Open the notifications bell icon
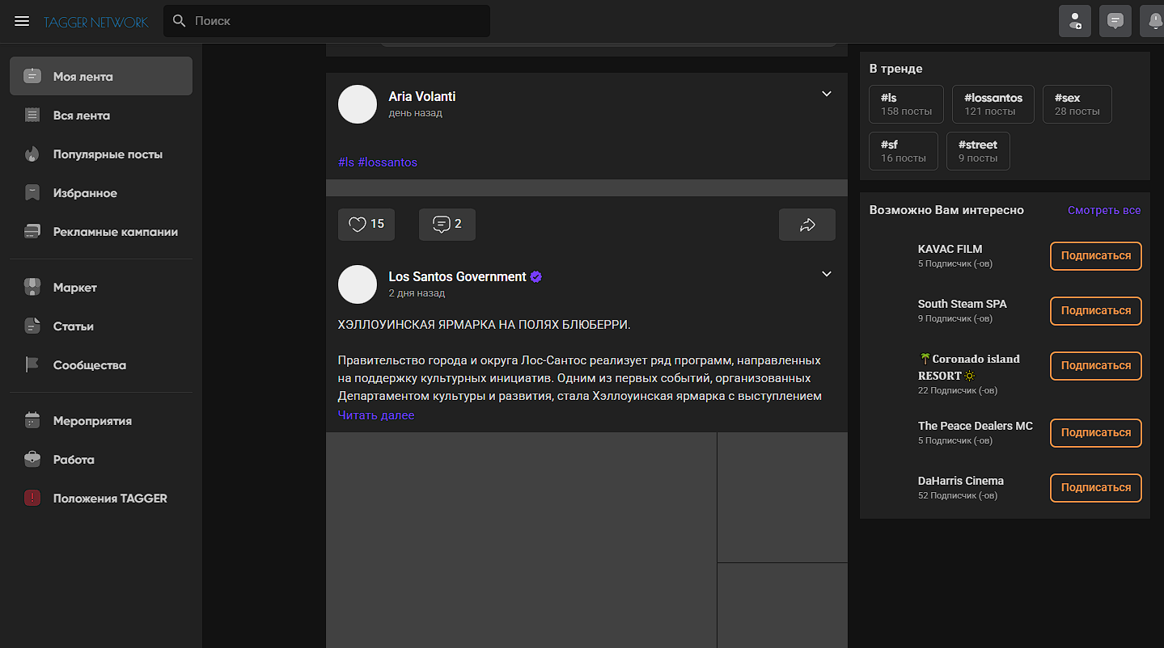This screenshot has height=648, width=1164. point(1154,21)
